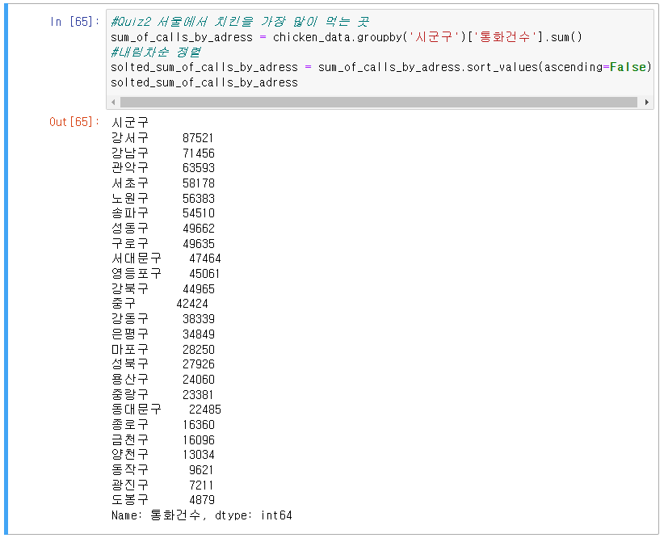Click the value 63593

click(x=199, y=168)
